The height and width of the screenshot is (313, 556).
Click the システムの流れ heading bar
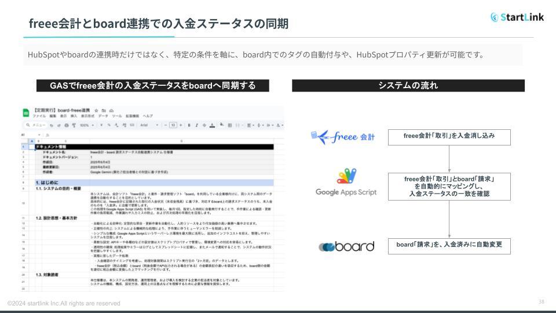(408, 86)
